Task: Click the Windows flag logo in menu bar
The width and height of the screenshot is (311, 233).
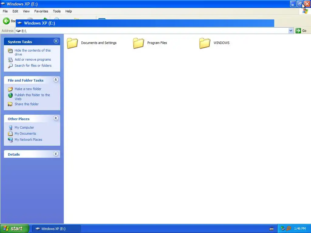Action: [x=305, y=11]
